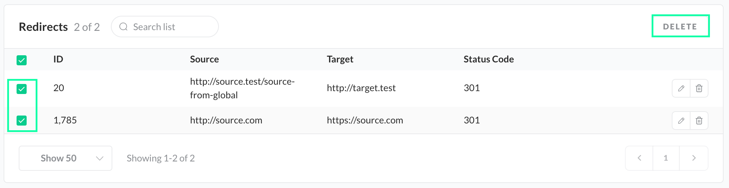The height and width of the screenshot is (188, 729).
Task: Click the Source column header
Action: [x=204, y=59]
